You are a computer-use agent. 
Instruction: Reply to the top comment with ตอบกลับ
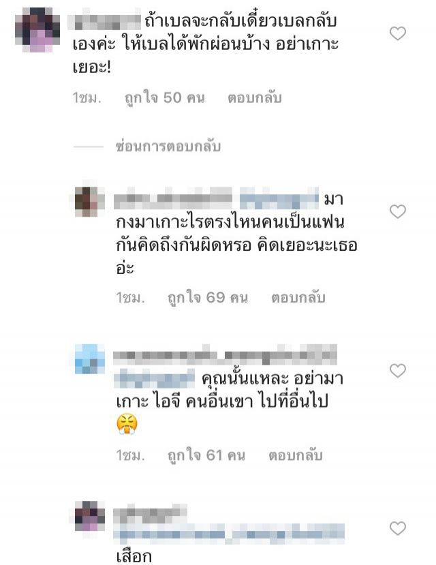coord(255,98)
